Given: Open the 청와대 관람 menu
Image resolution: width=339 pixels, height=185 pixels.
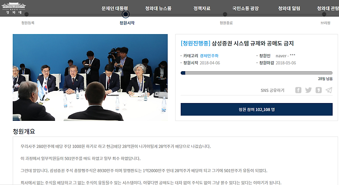Looking at the screenshot, I should click(328, 8).
